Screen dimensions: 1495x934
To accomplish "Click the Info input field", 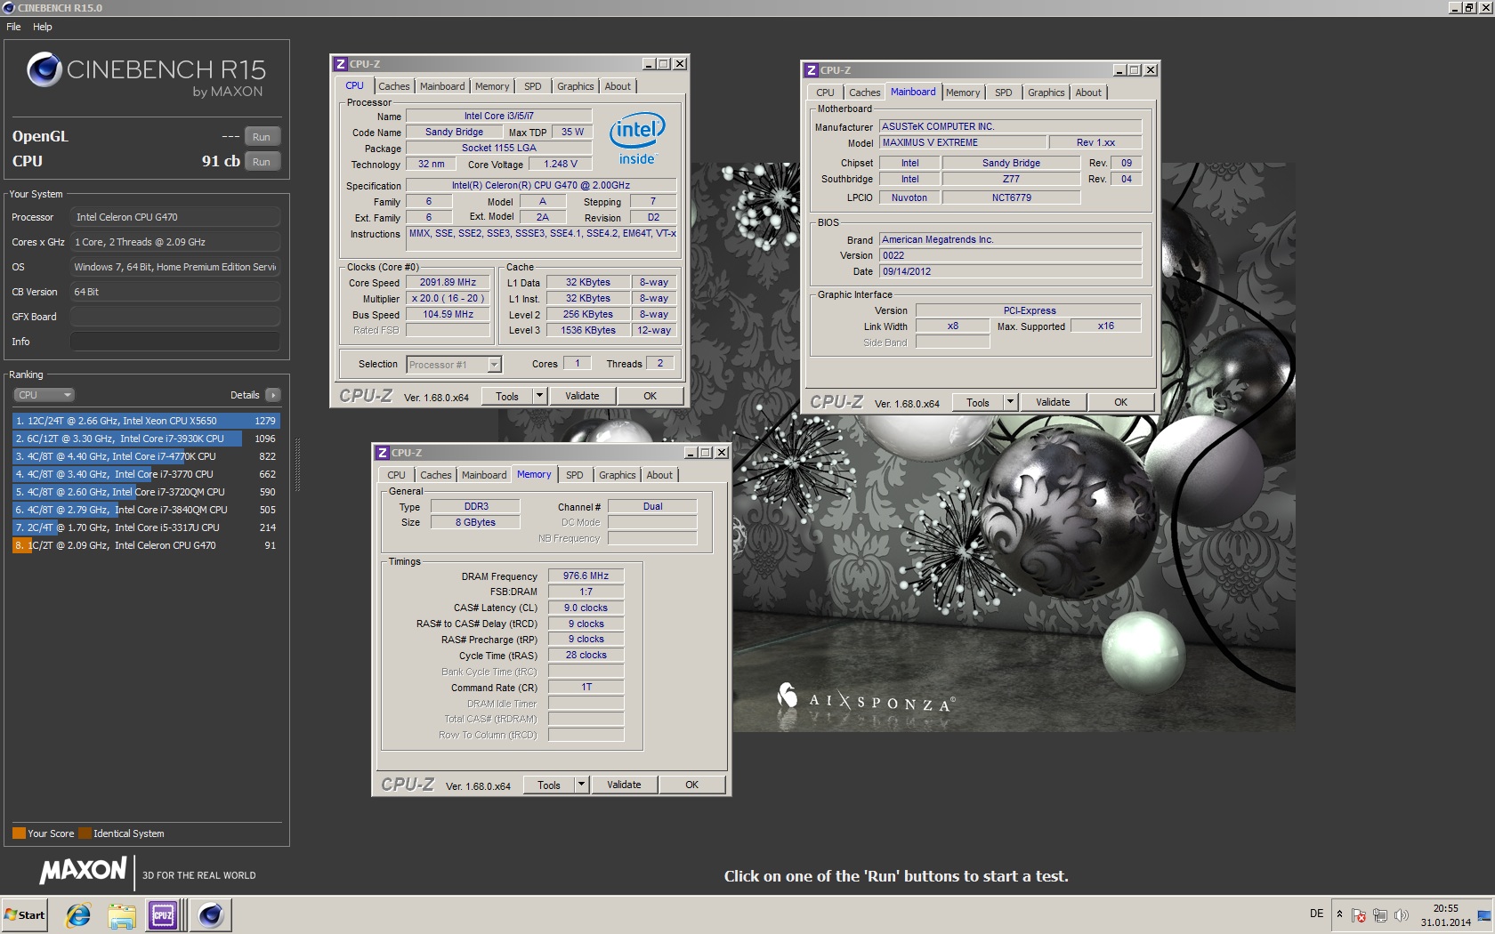I will pyautogui.click(x=175, y=342).
